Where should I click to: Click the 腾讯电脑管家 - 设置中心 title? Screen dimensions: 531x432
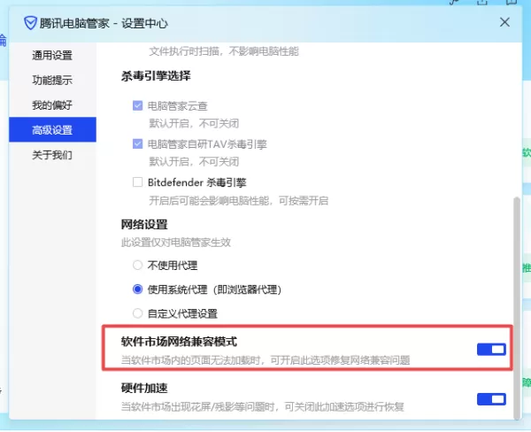[x=104, y=23]
